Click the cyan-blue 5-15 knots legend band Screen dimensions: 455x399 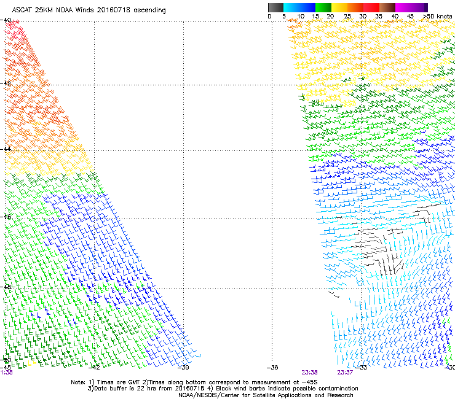pos(299,7)
